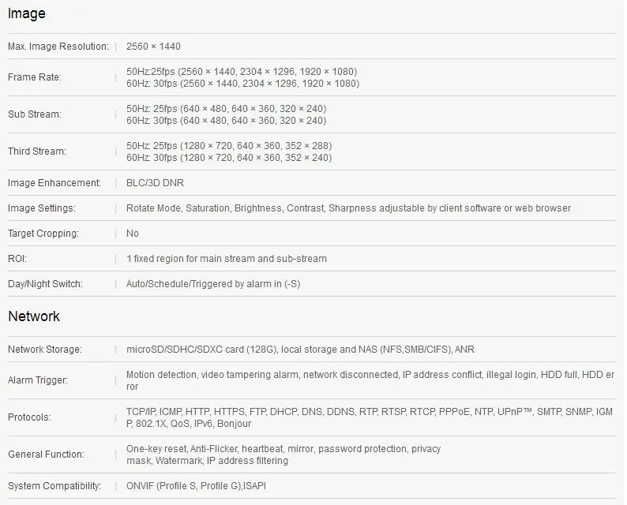Click the Image section heading

tap(26, 13)
